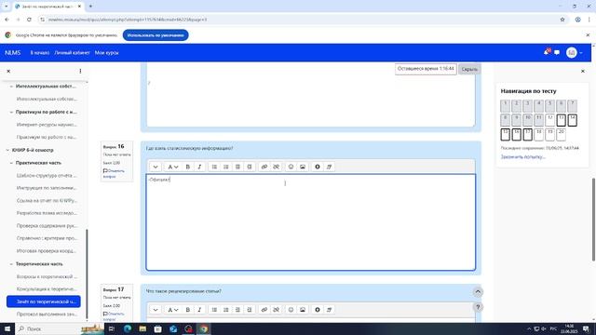Insert bulleted list in question 17 editor

point(214,310)
